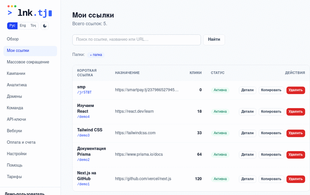Image resolution: width=310 pixels, height=195 pixels.
Task: Copy the Tailwind CSS link
Action: 271,133
